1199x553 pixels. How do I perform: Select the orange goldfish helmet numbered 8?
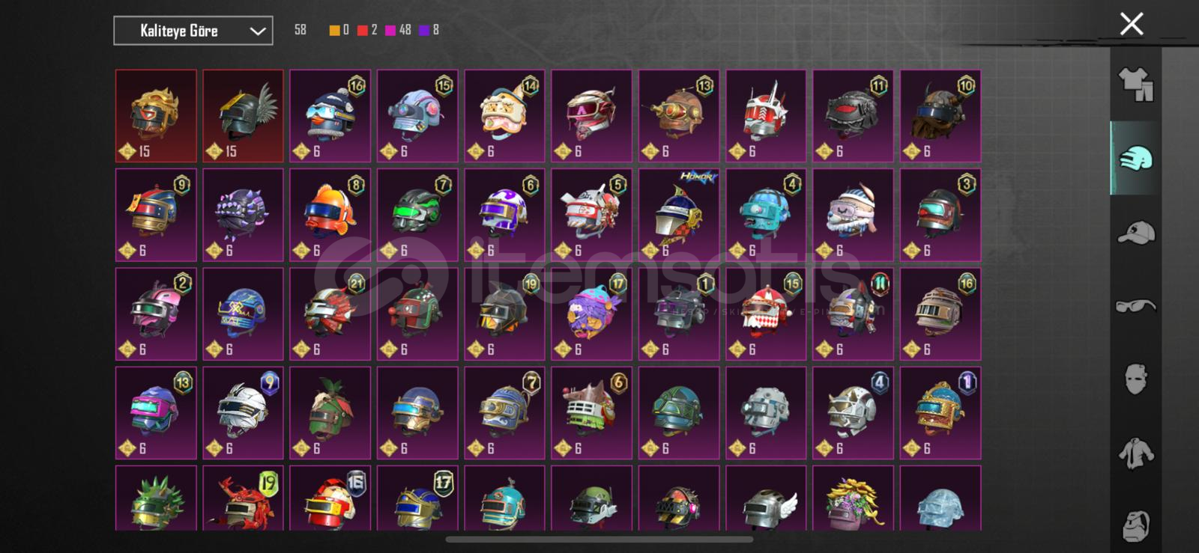pos(330,215)
